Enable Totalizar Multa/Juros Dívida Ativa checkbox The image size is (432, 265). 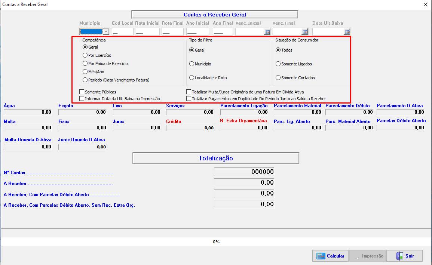pyautogui.click(x=189, y=92)
